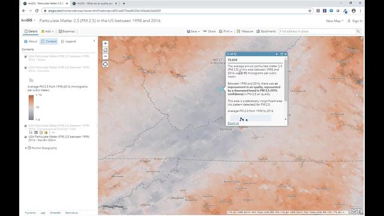This screenshot has width=384, height=216.
Task: Switch to the Content panel
Action: tap(49, 41)
